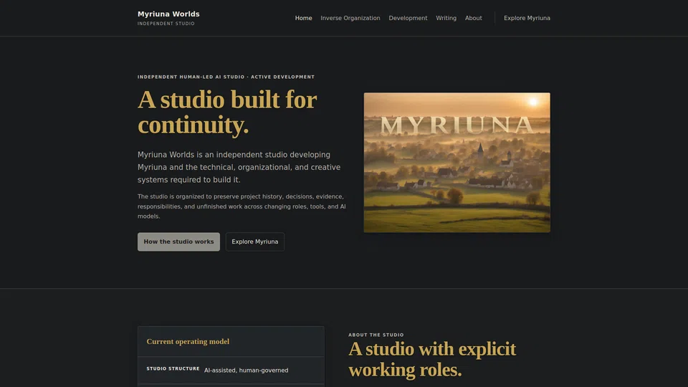Click the 'A studio built for continuity.' heading
Viewport: 688px width, 387px height.
pos(227,113)
